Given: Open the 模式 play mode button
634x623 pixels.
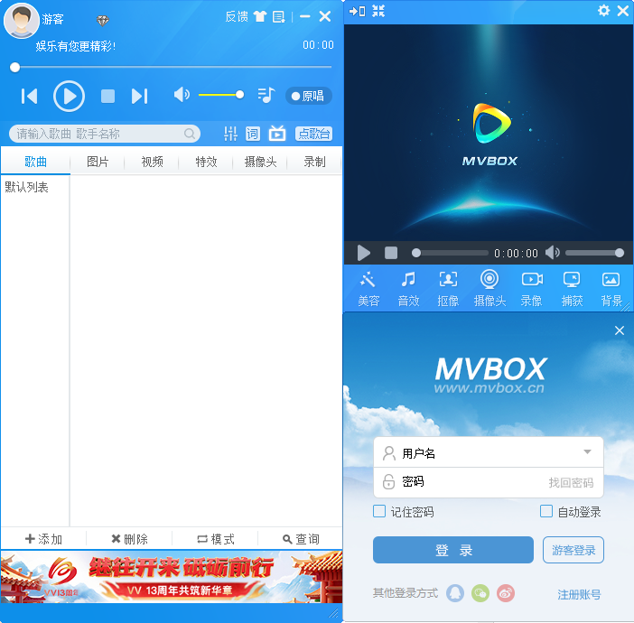Looking at the screenshot, I should [216, 539].
